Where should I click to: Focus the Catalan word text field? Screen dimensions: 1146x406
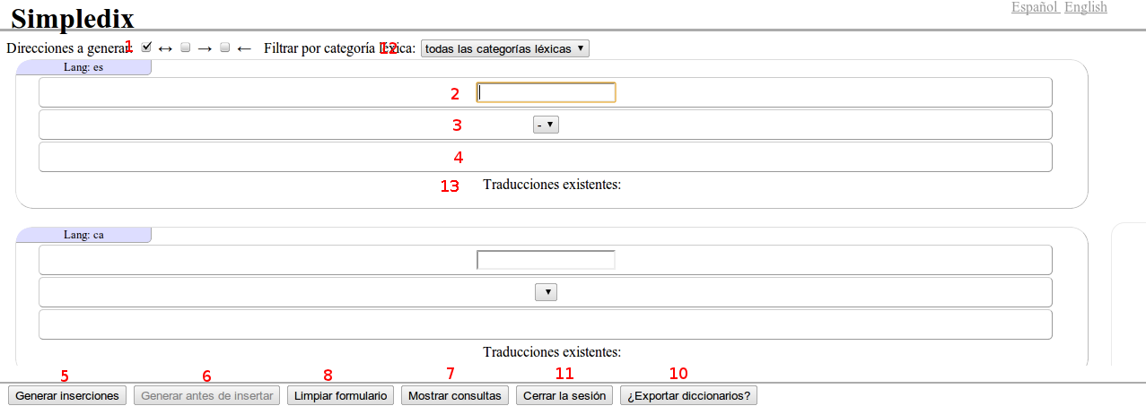tap(546, 260)
